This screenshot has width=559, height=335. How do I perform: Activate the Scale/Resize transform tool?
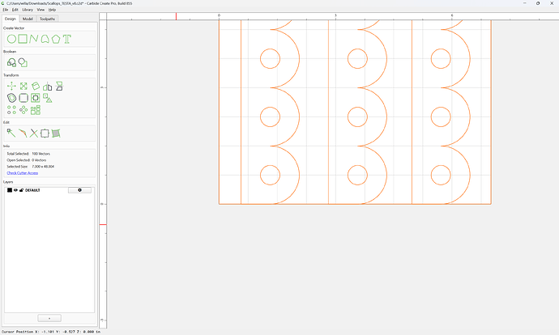click(23, 86)
